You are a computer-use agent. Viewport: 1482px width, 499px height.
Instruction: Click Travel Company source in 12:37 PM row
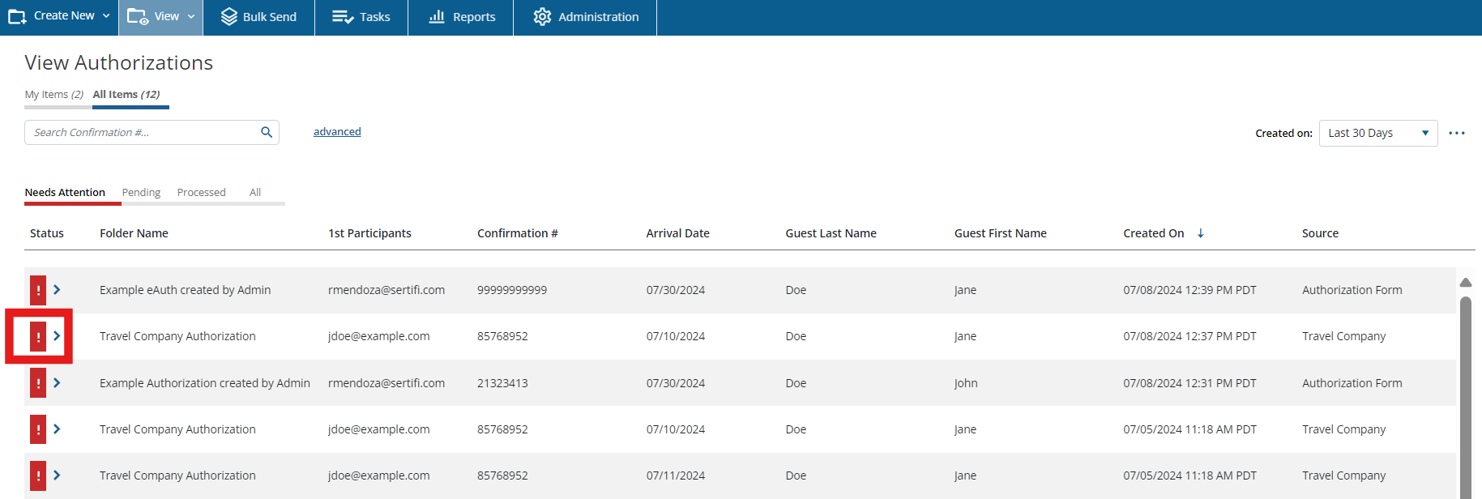(x=1344, y=336)
